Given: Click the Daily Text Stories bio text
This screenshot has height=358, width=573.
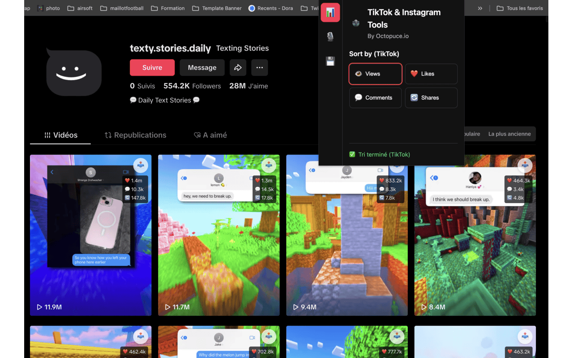Looking at the screenshot, I should click(x=165, y=100).
